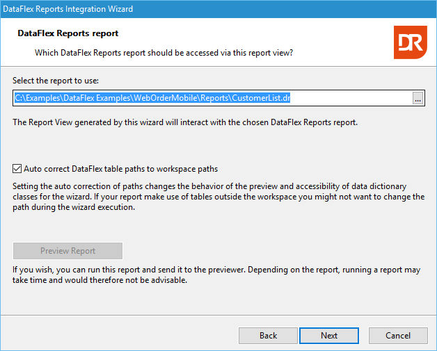Viewport: 437px width, 351px height.
Task: Click the 'DataFlex Reports report' heading
Action: click(68, 33)
